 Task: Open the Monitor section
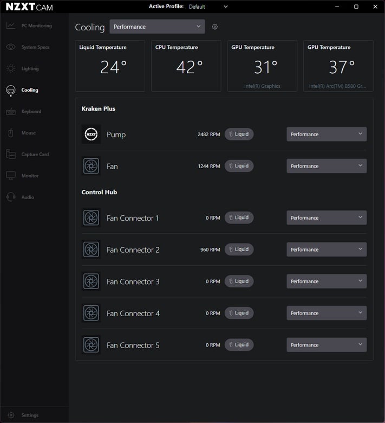35,176
